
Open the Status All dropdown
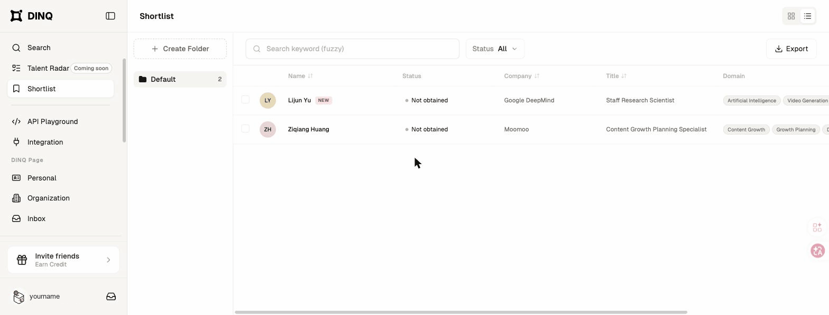[x=495, y=49]
